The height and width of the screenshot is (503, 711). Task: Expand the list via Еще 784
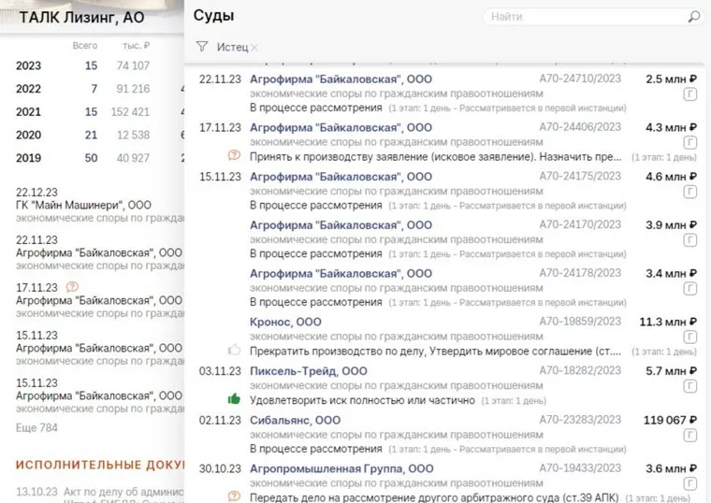pyautogui.click(x=36, y=428)
